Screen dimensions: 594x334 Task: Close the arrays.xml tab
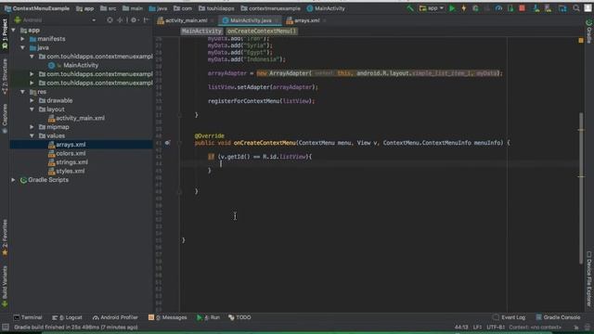coord(325,20)
